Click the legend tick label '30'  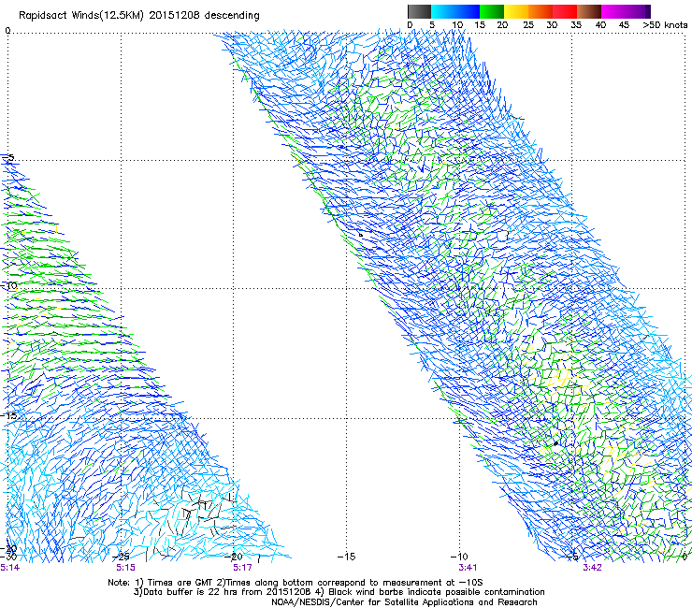tap(552, 25)
